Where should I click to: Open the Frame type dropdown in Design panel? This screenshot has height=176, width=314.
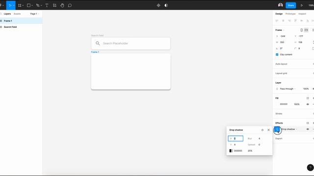[x=280, y=30]
